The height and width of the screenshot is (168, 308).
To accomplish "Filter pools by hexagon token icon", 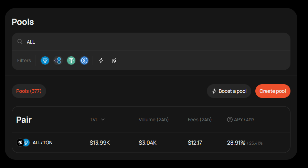I will 58,60.
